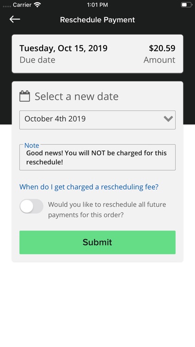The image size is (195, 347).
Task: Tap the Tuesday, Oct 15, 2019 due date
Action: tap(63, 48)
